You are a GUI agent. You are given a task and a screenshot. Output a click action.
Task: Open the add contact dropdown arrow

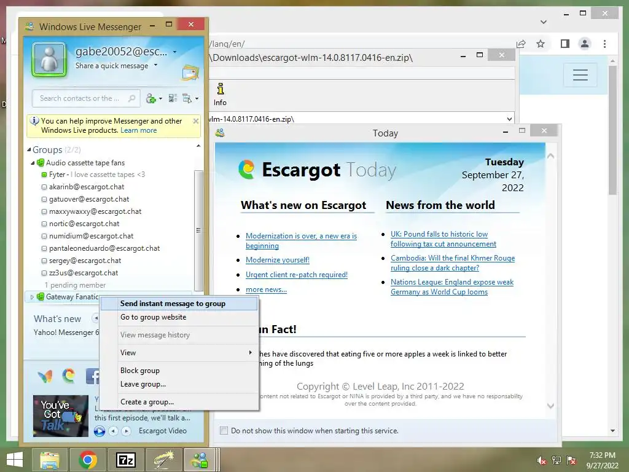(x=160, y=99)
